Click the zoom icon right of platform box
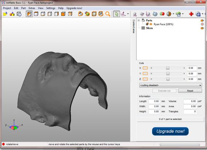 click(101, 14)
